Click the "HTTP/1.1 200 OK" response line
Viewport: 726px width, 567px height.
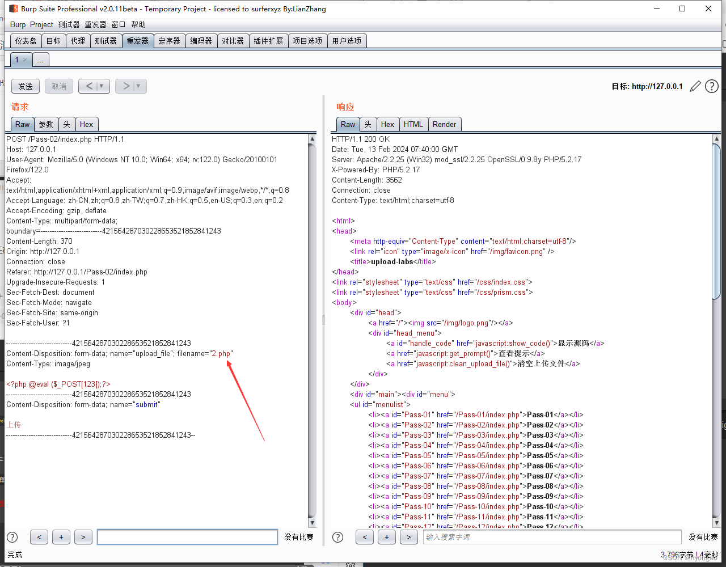(361, 139)
